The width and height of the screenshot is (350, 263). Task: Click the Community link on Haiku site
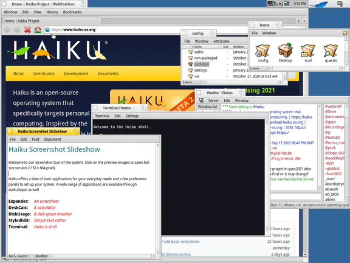click(44, 73)
